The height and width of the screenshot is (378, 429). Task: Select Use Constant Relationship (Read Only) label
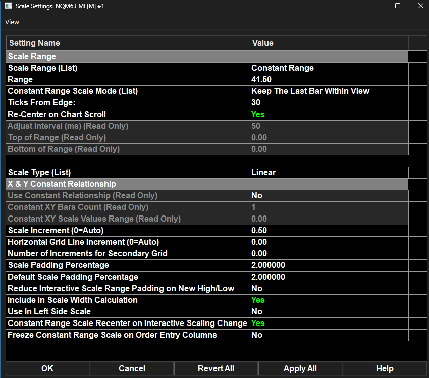83,196
